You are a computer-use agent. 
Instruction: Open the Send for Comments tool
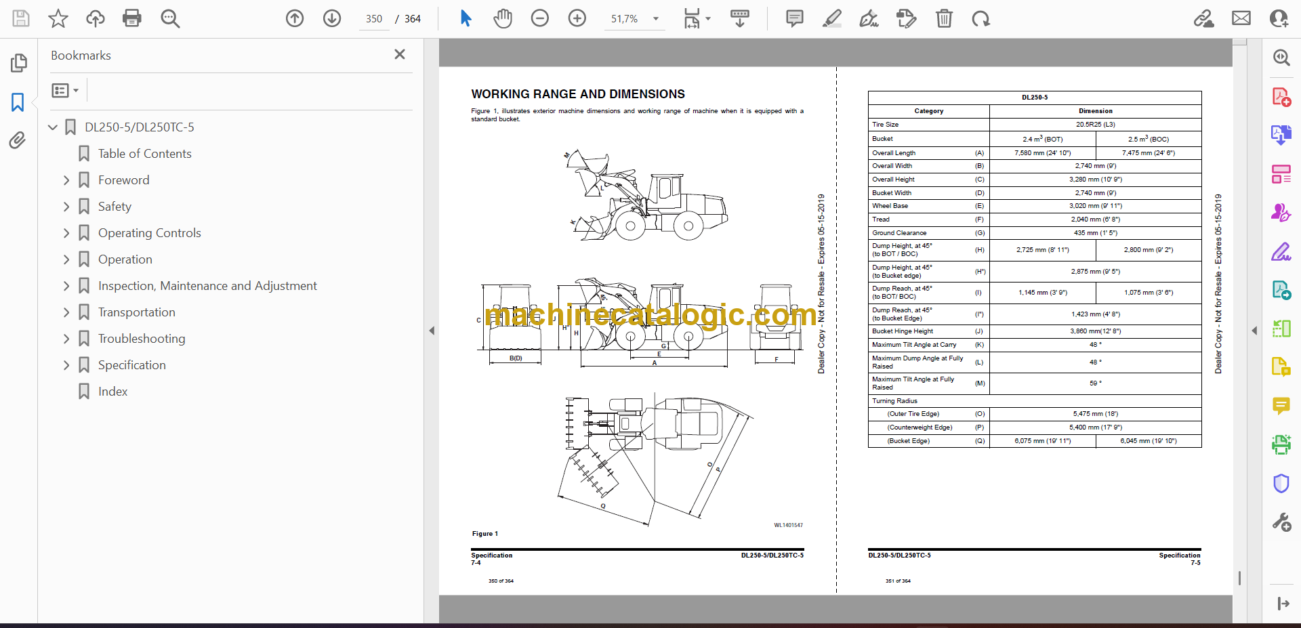click(1281, 290)
